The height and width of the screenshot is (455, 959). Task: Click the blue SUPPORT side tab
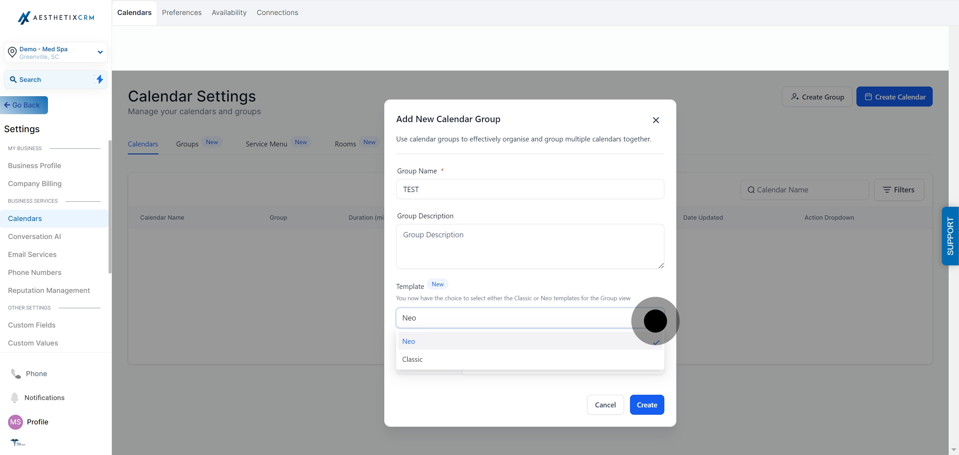tap(950, 236)
